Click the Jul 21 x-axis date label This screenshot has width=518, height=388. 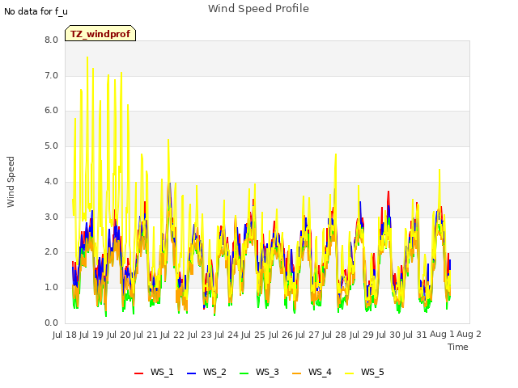[x=145, y=335]
